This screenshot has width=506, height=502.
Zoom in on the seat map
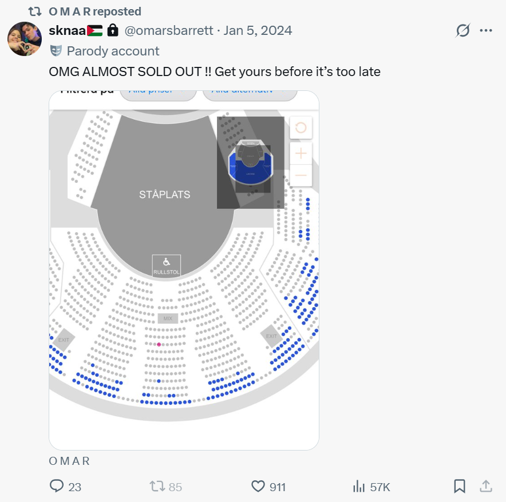[x=301, y=153]
